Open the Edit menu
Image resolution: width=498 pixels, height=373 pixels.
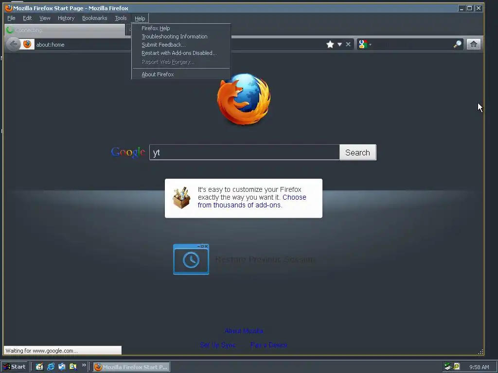coord(27,18)
